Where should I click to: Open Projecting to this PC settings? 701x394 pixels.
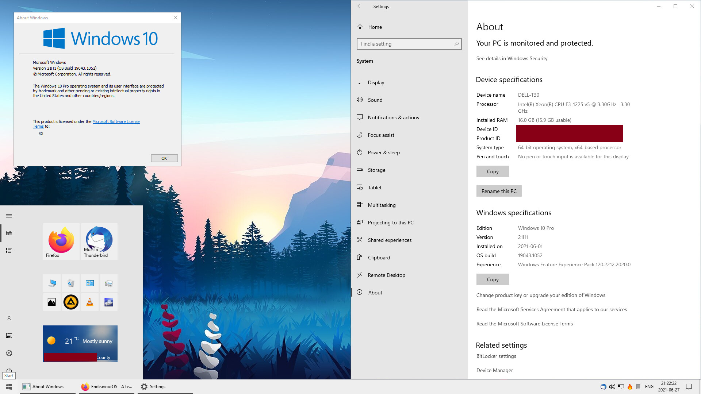click(409, 223)
